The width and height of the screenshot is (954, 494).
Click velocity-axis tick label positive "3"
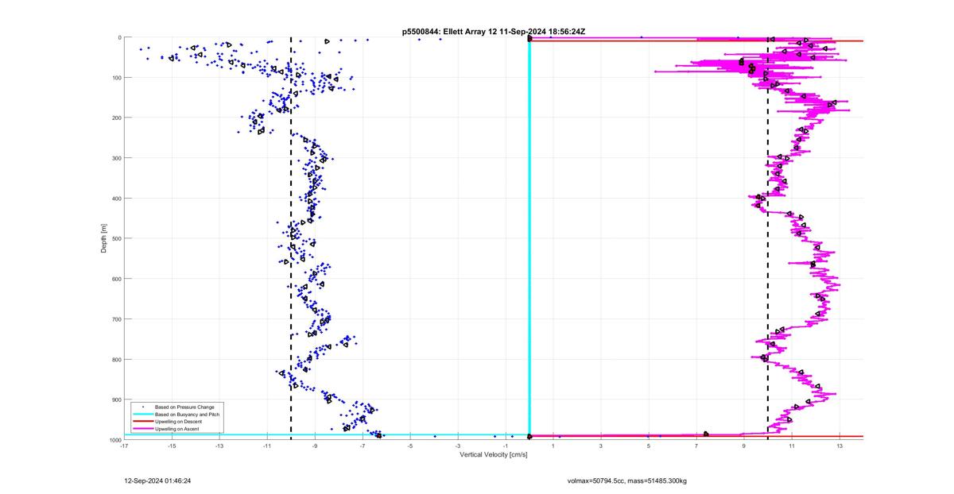coord(601,446)
